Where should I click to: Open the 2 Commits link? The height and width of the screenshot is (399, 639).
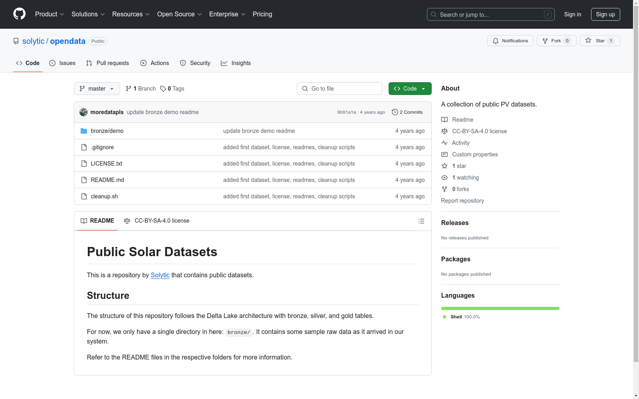point(407,112)
